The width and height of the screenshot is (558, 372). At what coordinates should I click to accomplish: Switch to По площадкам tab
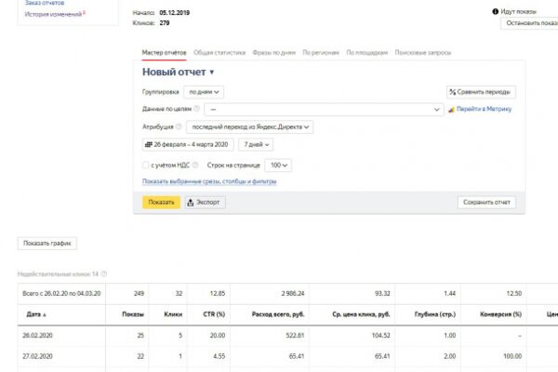point(367,53)
